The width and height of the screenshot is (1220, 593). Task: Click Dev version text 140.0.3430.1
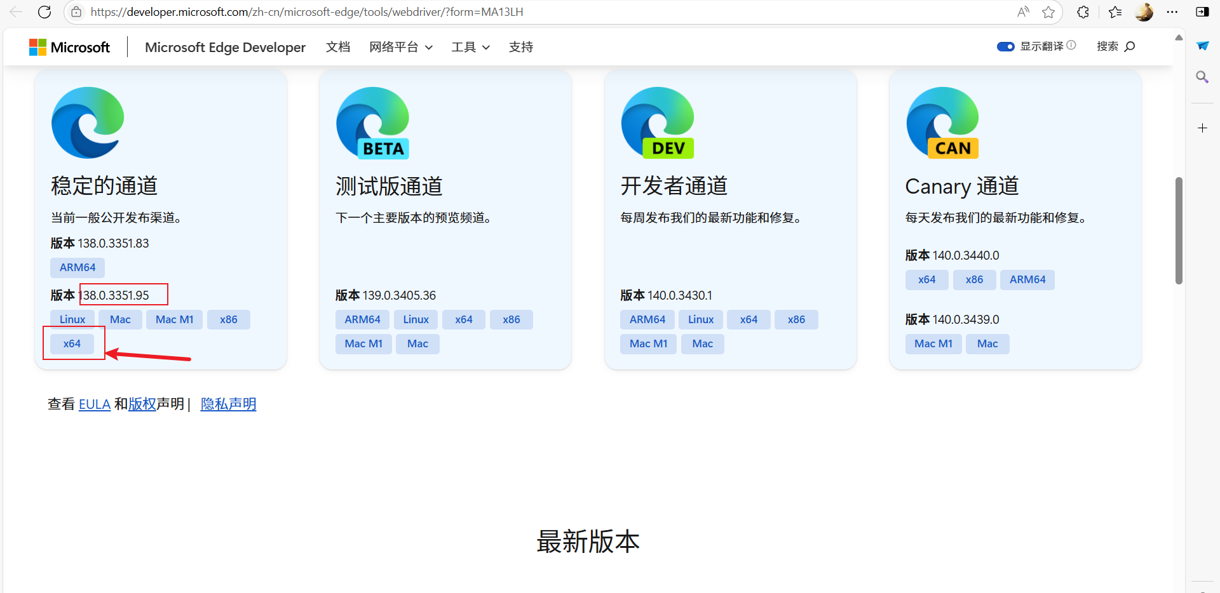680,295
